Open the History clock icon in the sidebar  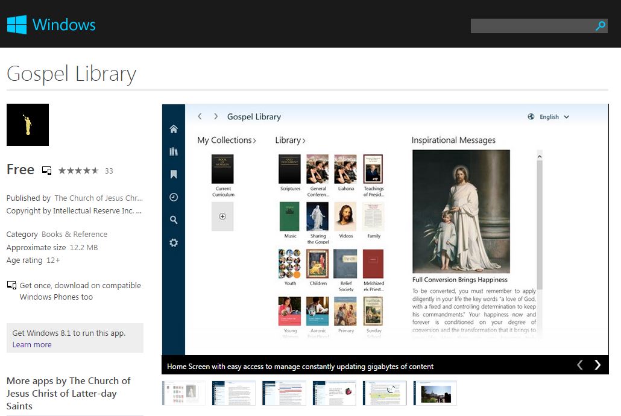click(x=174, y=197)
